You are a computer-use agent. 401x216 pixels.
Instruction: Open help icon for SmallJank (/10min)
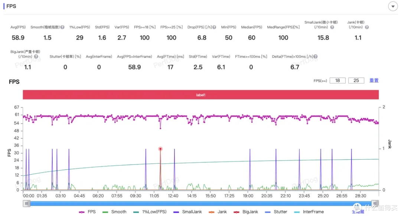(x=332, y=27)
